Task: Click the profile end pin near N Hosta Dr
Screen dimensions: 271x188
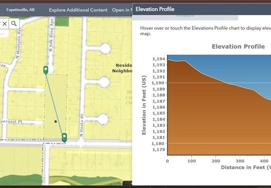Action: click(x=64, y=137)
